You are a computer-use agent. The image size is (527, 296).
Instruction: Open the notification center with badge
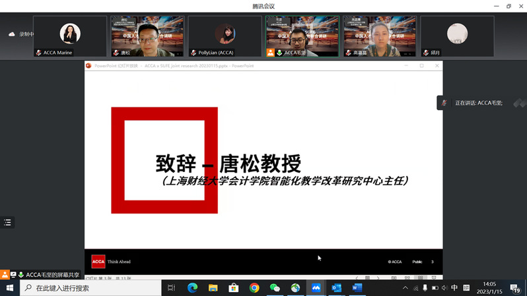pos(515,288)
